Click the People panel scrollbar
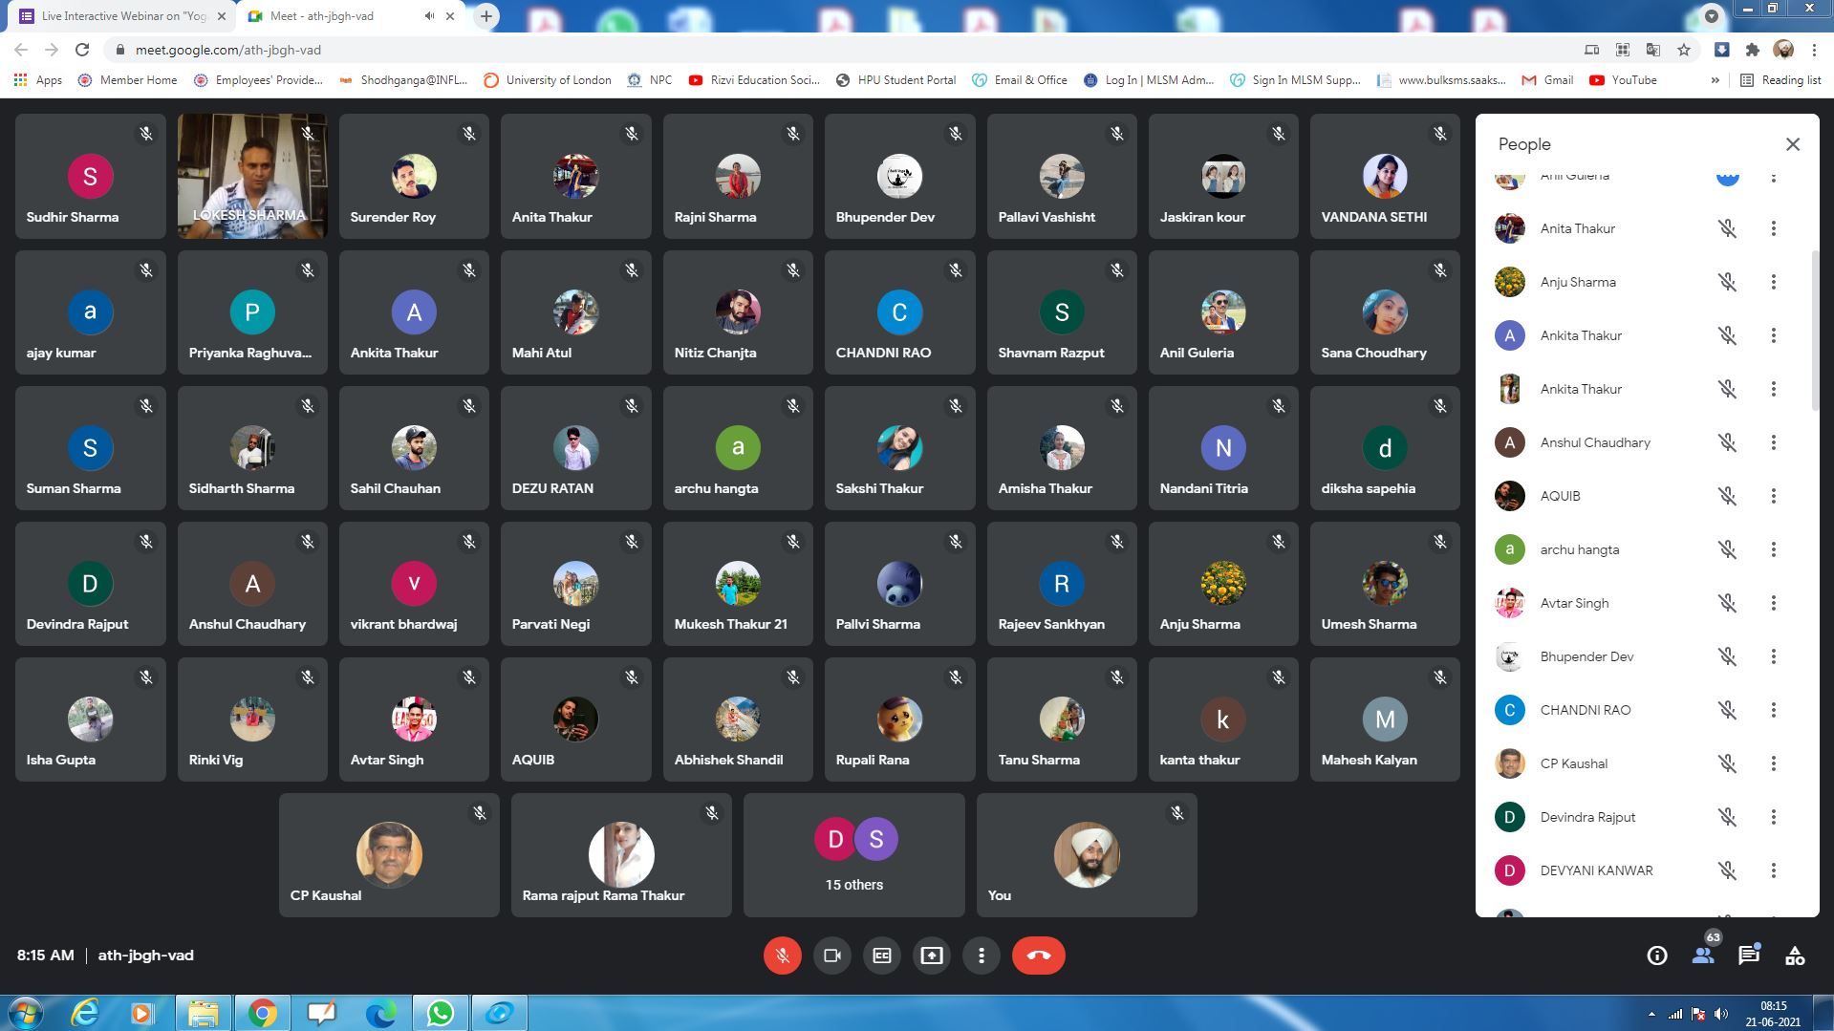 pos(1814,332)
